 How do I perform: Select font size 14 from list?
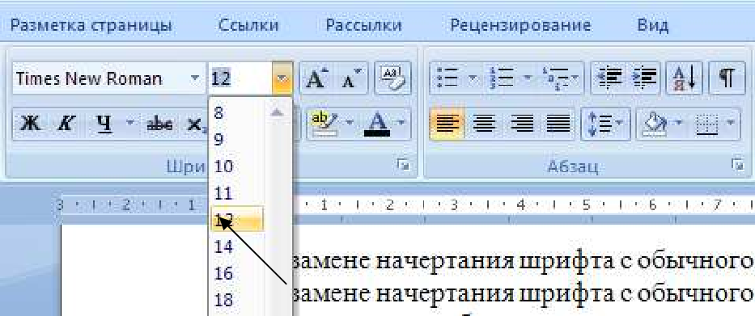(x=223, y=246)
